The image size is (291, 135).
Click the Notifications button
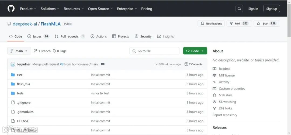click(x=211, y=24)
